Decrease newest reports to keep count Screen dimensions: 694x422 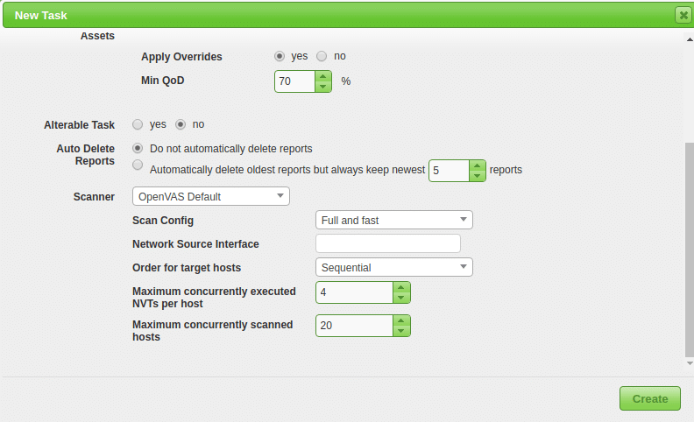[x=477, y=175]
